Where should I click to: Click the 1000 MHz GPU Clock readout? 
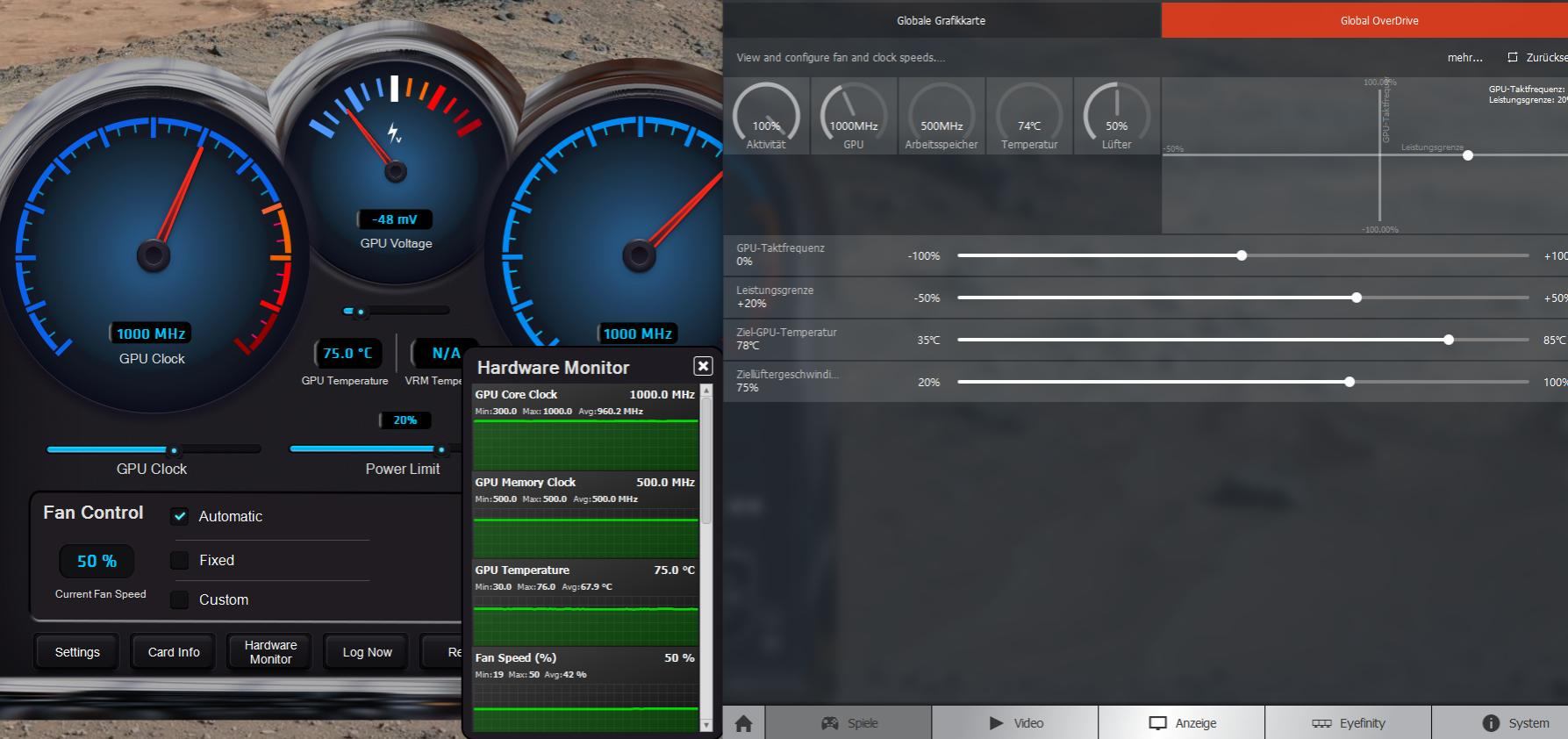click(151, 334)
